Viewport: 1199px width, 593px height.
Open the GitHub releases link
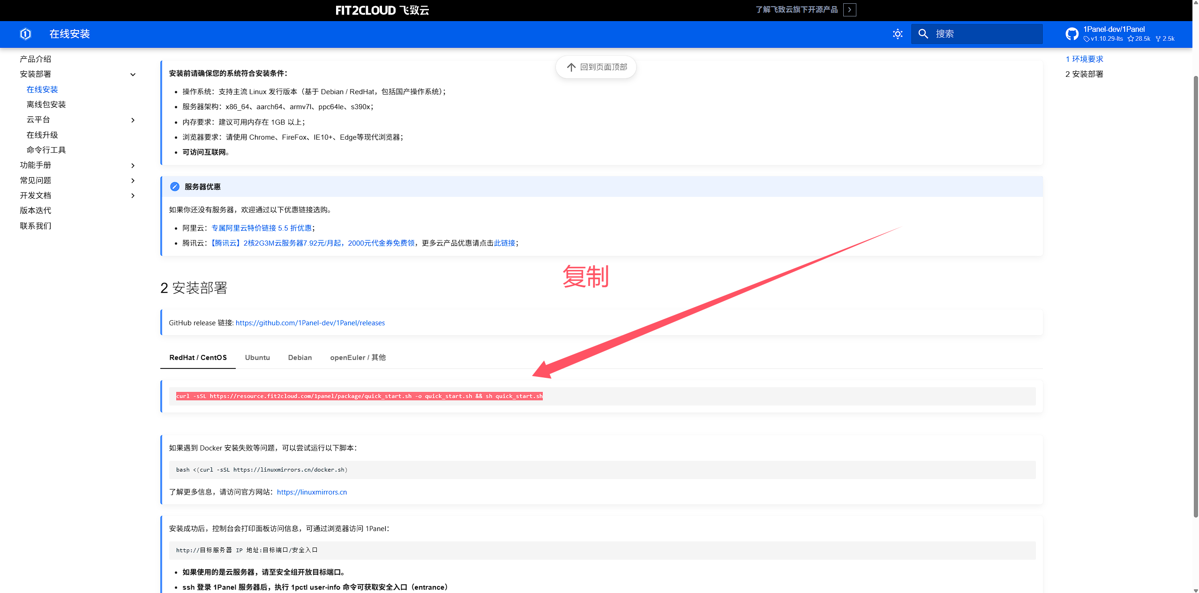point(310,323)
